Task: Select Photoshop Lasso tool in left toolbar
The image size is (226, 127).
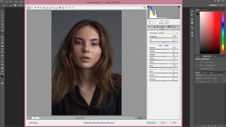Action: coord(2,18)
